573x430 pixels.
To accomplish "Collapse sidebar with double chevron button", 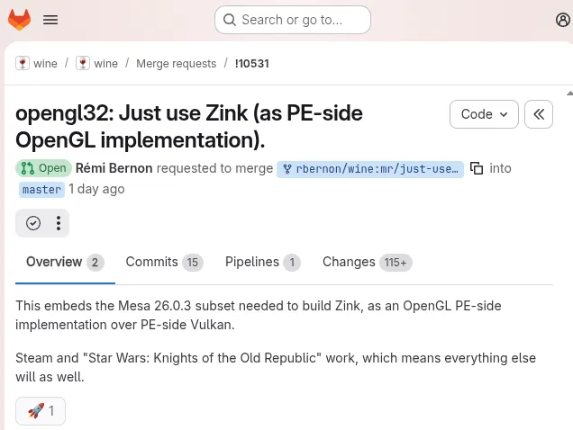I will (x=539, y=114).
